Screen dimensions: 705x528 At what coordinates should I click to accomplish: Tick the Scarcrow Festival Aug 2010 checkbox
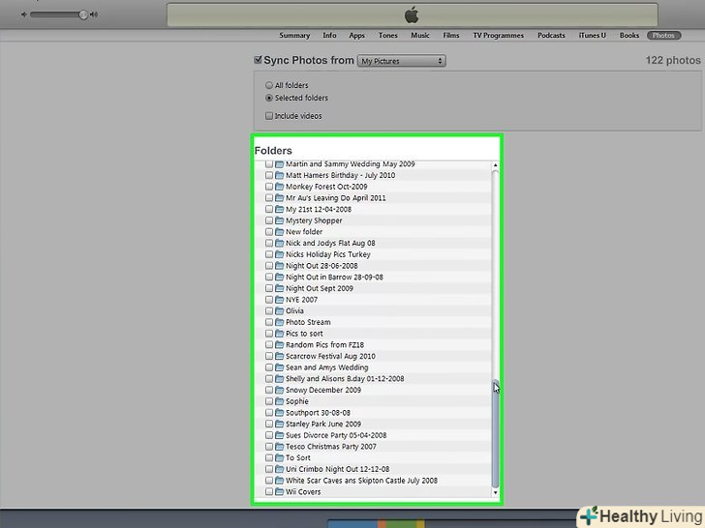tap(269, 356)
